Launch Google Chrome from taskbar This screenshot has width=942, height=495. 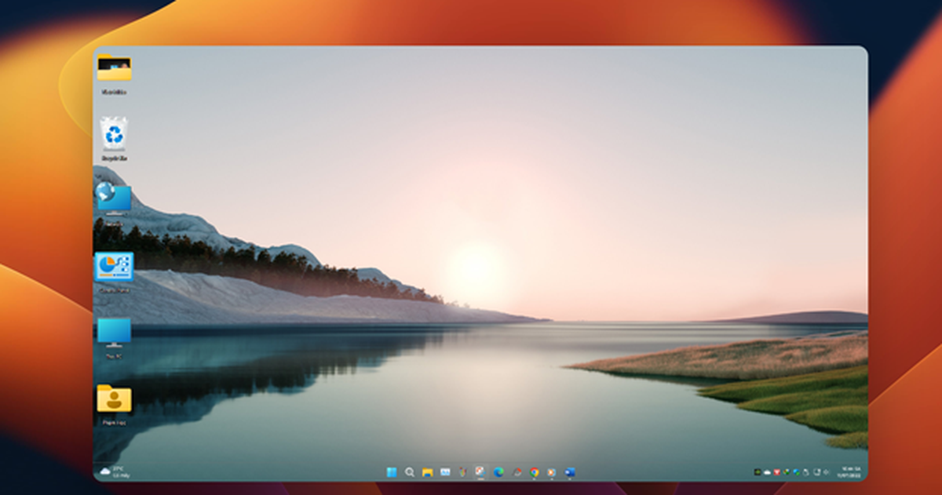535,472
